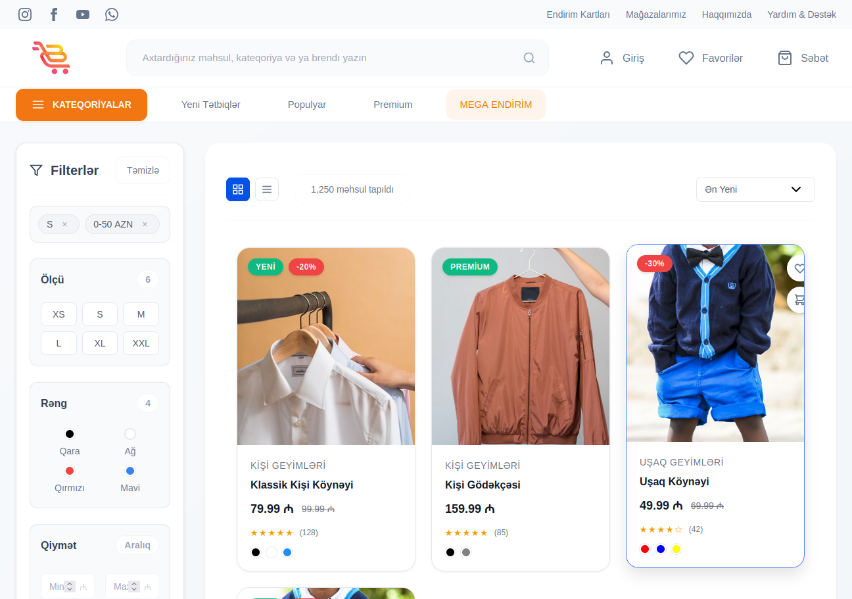Open Yardım & Dəstək link

802,14
